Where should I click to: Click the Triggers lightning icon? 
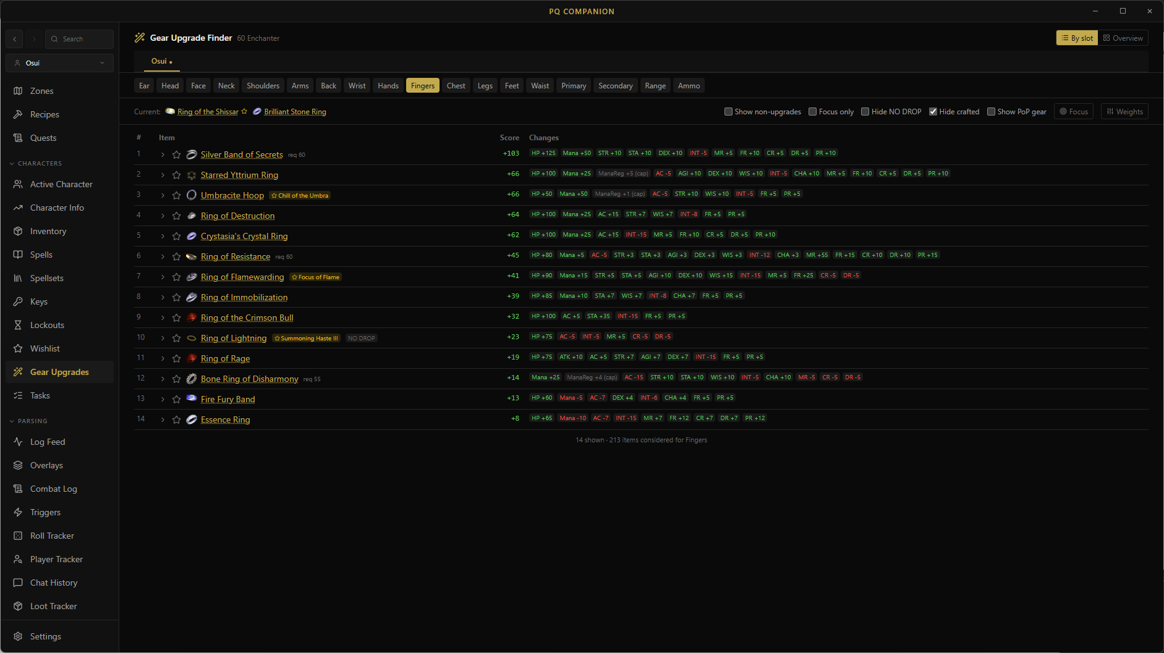pyautogui.click(x=18, y=512)
